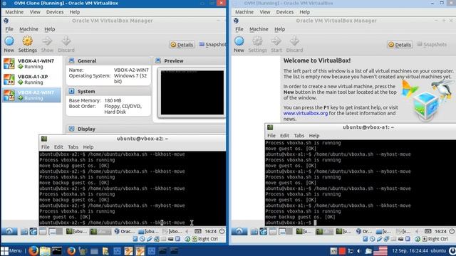The height and width of the screenshot is (256, 456).
Task: Click ubuntu@vbox-a1 terminal title bar
Action: click(x=361, y=127)
